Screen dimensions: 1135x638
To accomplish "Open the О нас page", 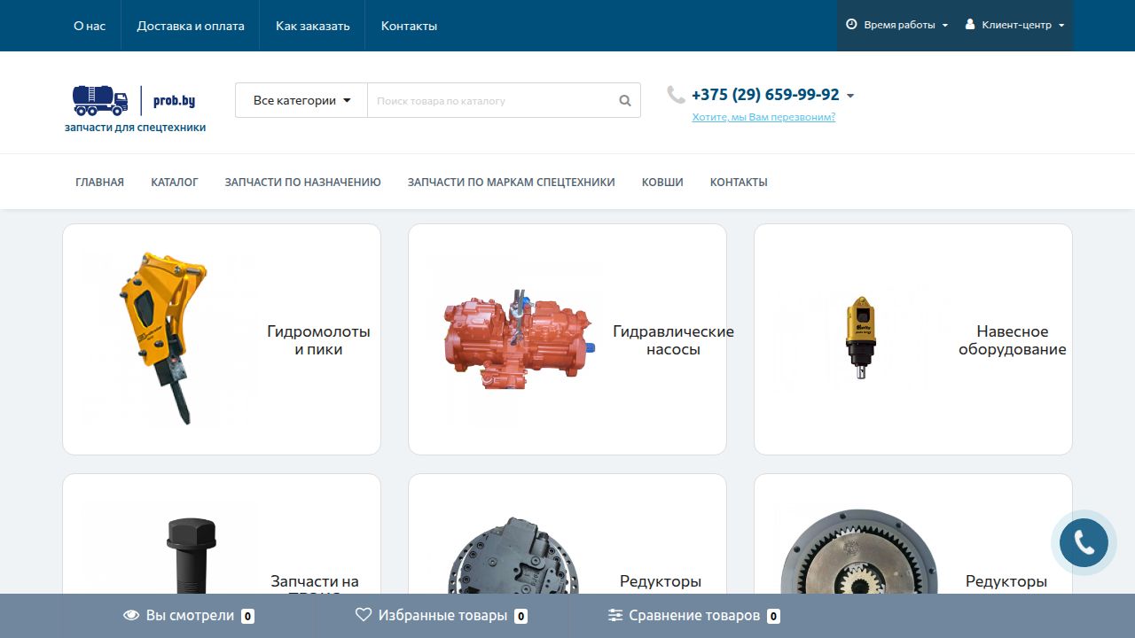I will pyautogui.click(x=90, y=26).
